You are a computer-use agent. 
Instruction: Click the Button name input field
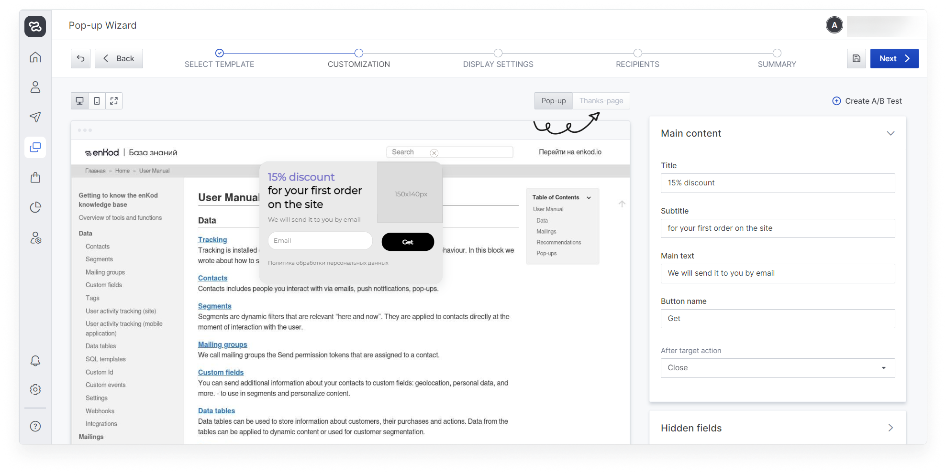pyautogui.click(x=777, y=319)
